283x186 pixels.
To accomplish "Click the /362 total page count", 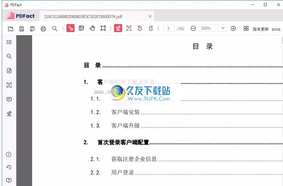I will pos(181,29).
